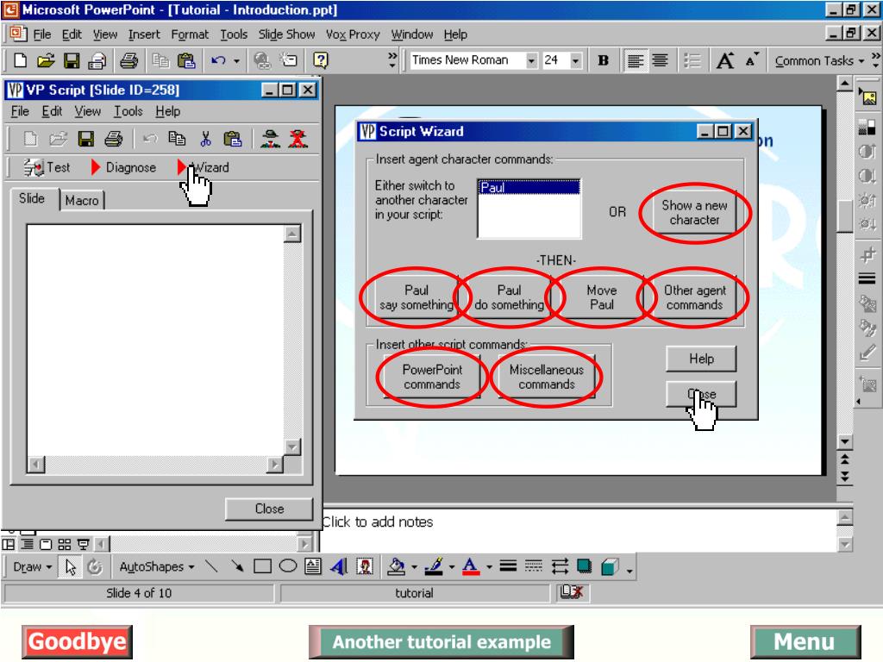The image size is (883, 662).
Task: Open a file with PowerPoint's Open folder icon
Action: tap(46, 60)
